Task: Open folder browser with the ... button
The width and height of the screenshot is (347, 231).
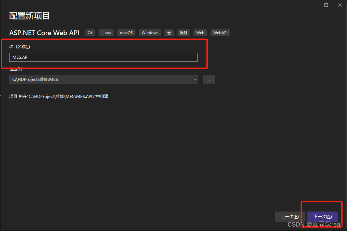Action: 209,79
